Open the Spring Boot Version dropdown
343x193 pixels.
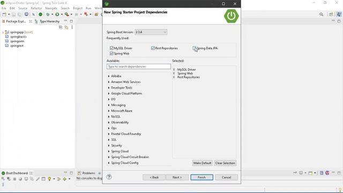coord(151,32)
